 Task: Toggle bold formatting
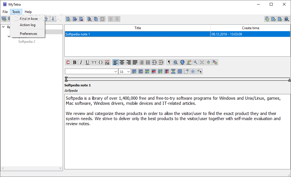click(x=75, y=62)
